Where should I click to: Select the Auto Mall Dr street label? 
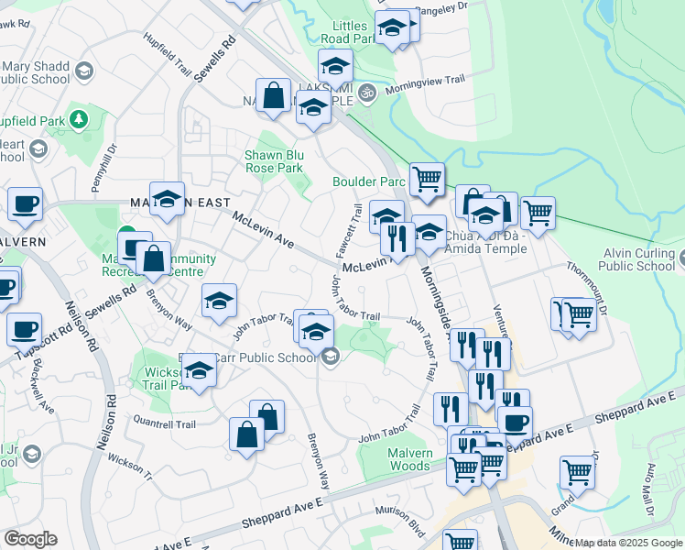point(648,489)
